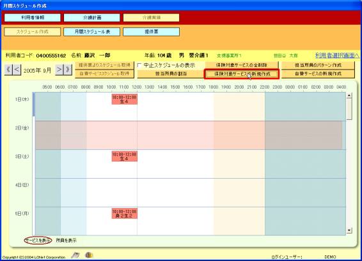Open 月間スケジュール表 sub-tab
This screenshot has height=261, width=362.
click(x=92, y=32)
